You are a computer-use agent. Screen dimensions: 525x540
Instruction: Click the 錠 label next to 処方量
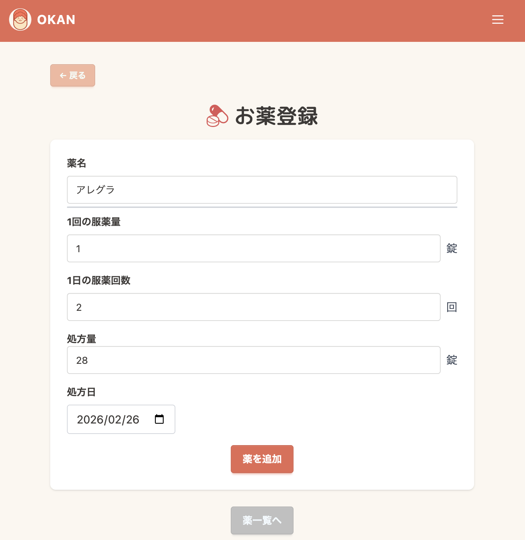451,360
